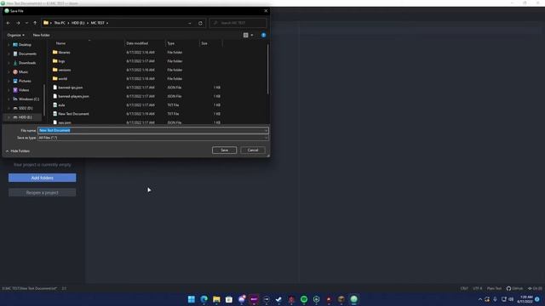
Task: Click UTF-8 encoding in status bar
Action: click(x=477, y=288)
